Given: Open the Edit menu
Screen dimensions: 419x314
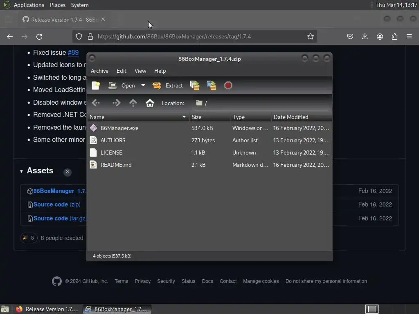Looking at the screenshot, I should click(121, 71).
